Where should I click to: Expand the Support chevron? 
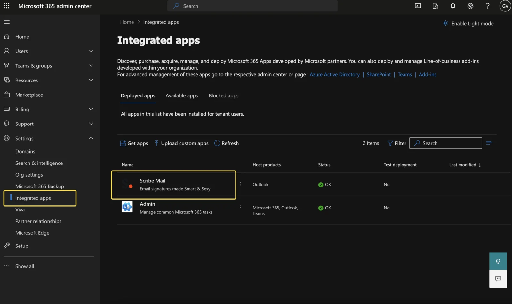pos(91,124)
